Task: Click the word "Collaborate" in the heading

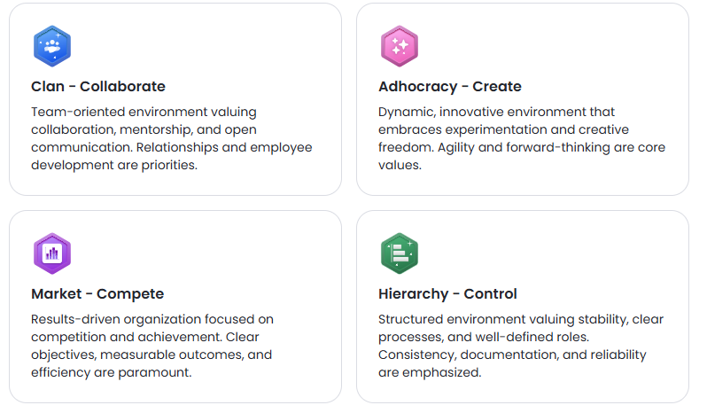Action: click(122, 87)
